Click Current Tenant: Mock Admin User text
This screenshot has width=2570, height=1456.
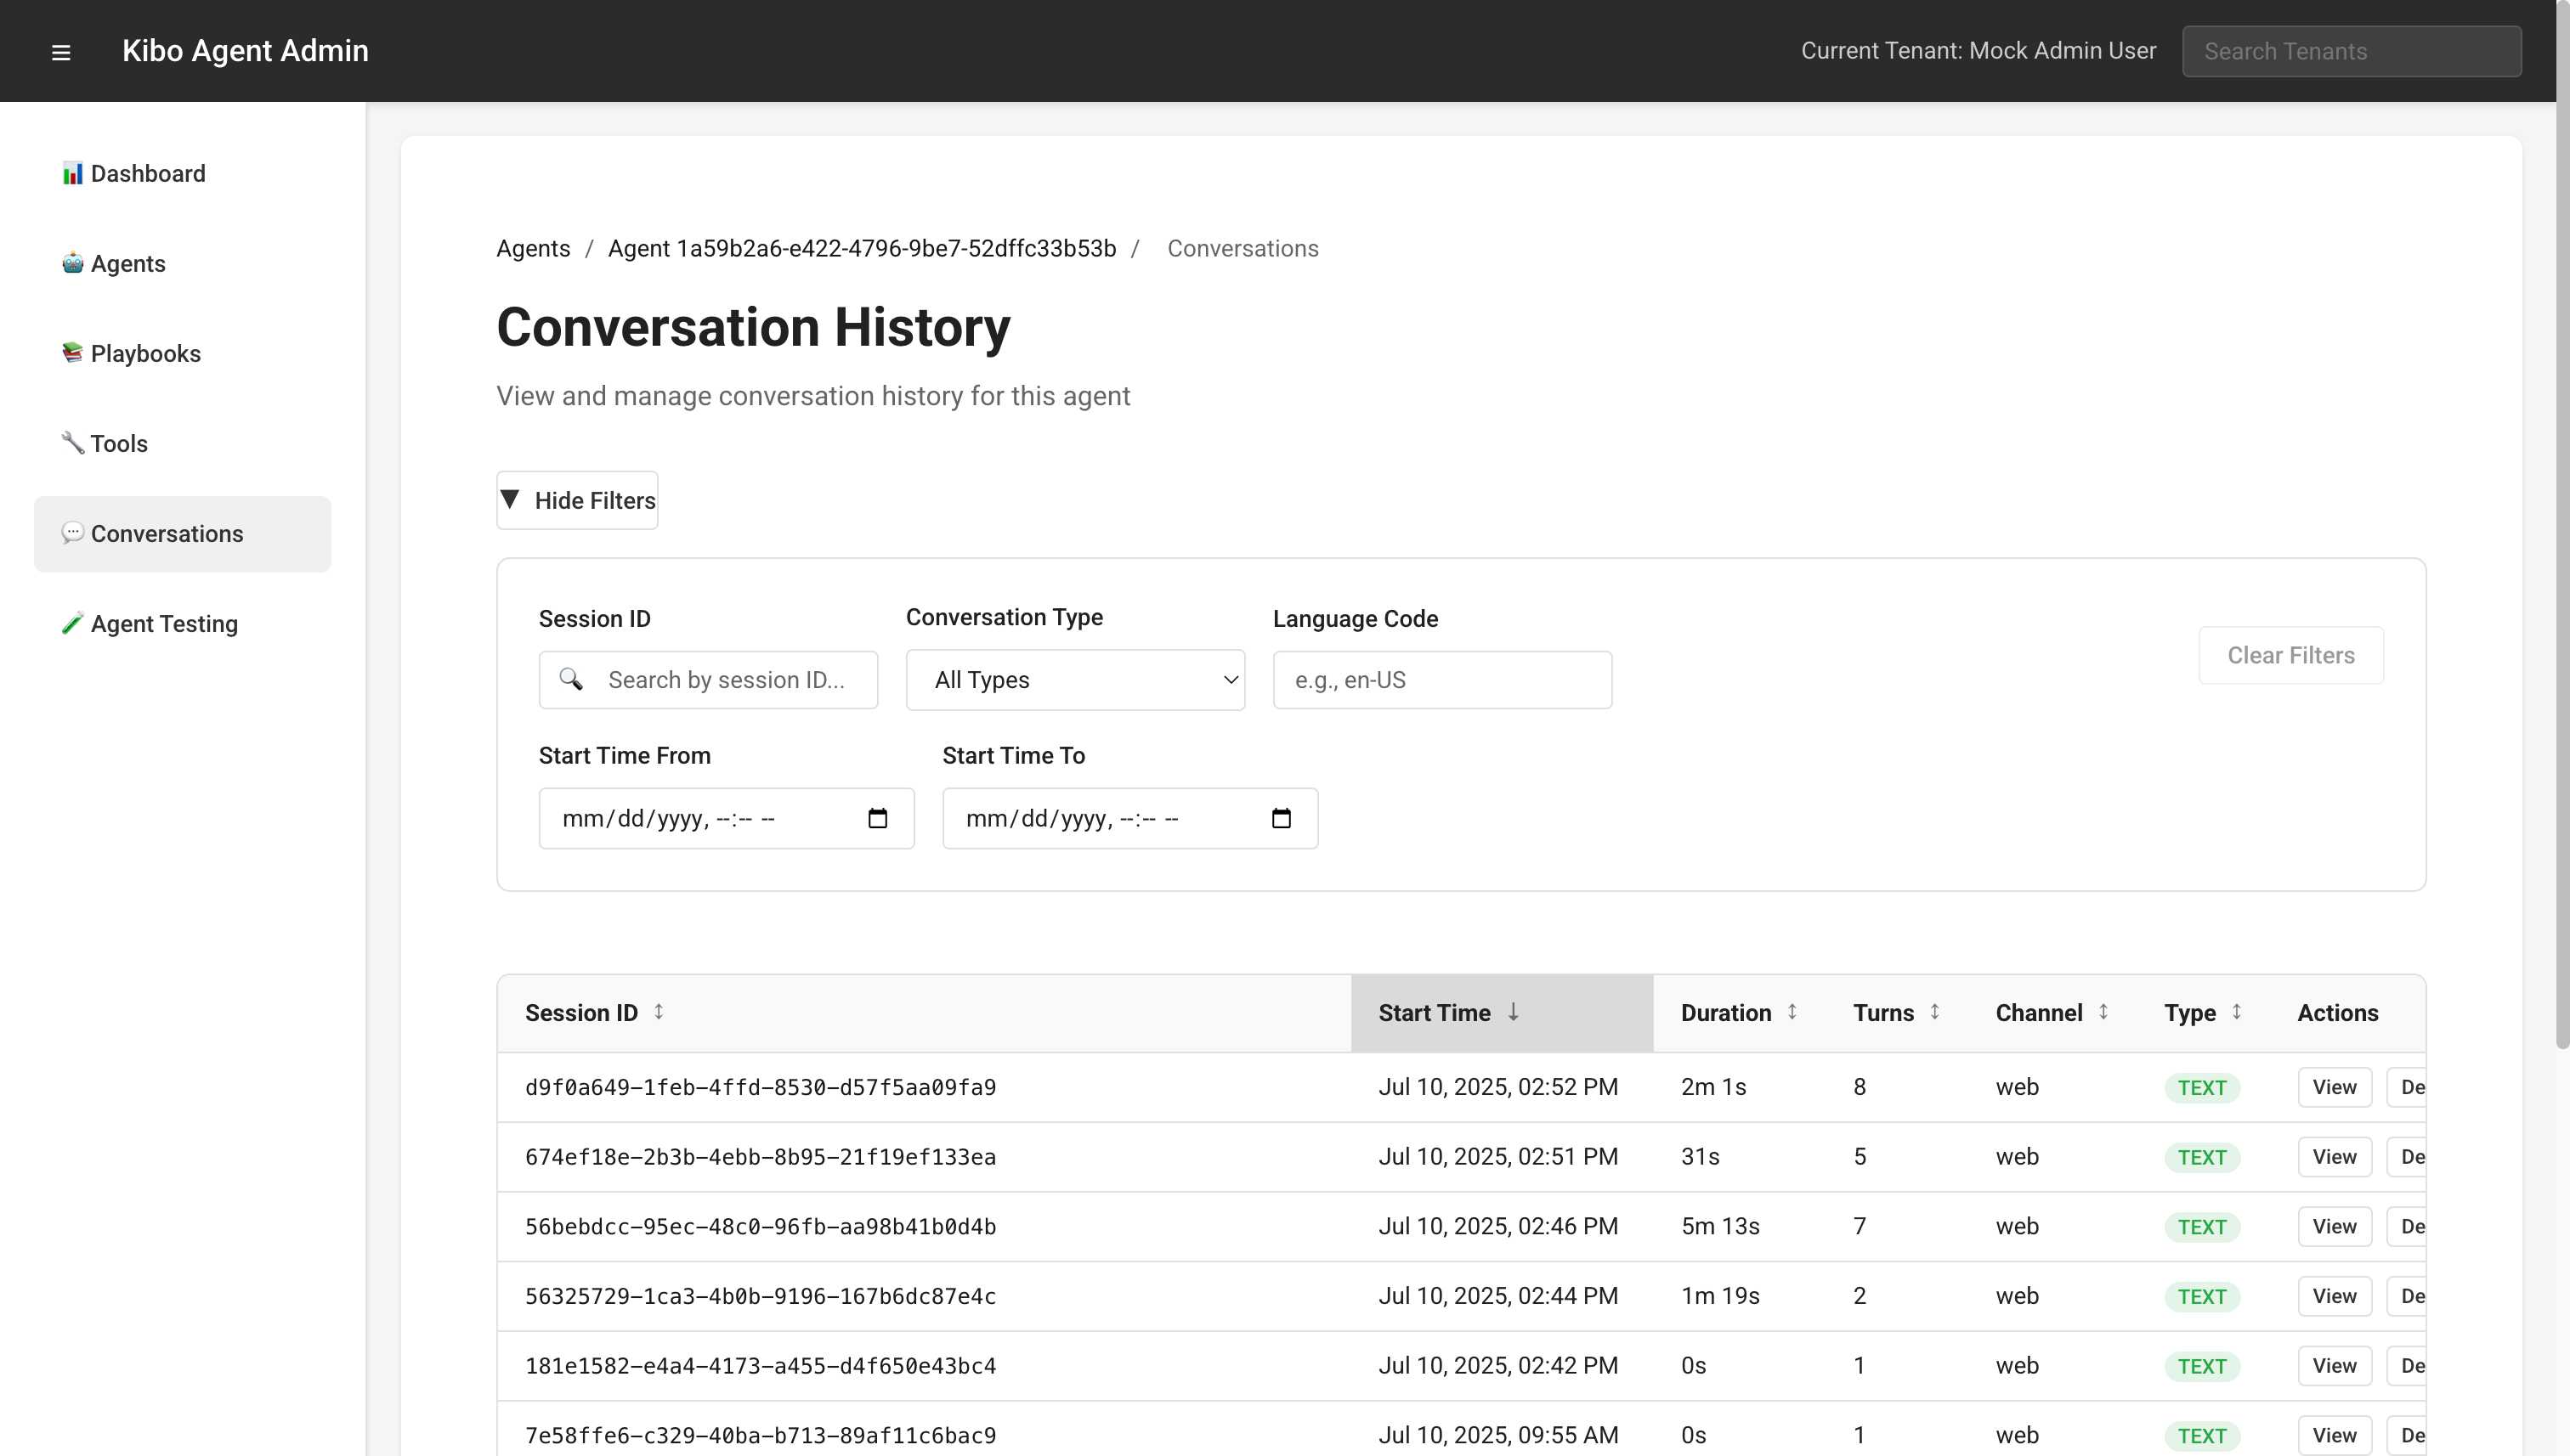click(x=1978, y=51)
